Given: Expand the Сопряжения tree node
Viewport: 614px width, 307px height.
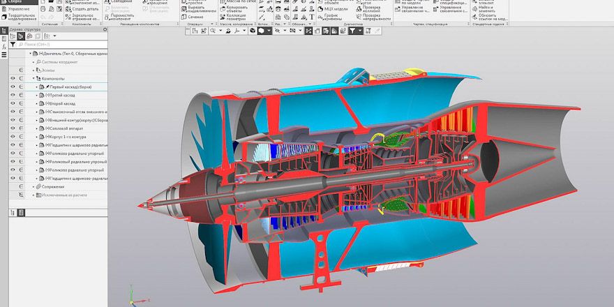Looking at the screenshot, I should [35, 186].
